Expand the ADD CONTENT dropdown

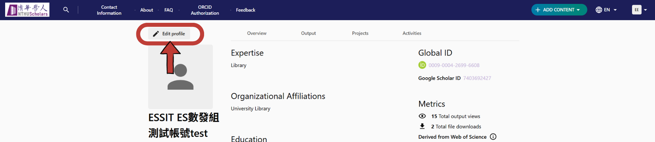pyautogui.click(x=559, y=10)
